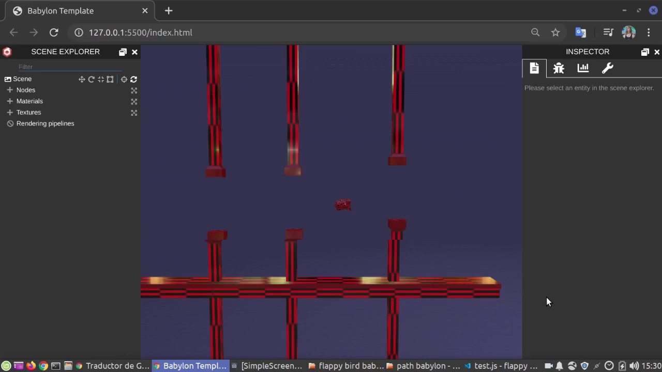Click the Textures label
Viewport: 662px width, 372px height.
(28, 112)
